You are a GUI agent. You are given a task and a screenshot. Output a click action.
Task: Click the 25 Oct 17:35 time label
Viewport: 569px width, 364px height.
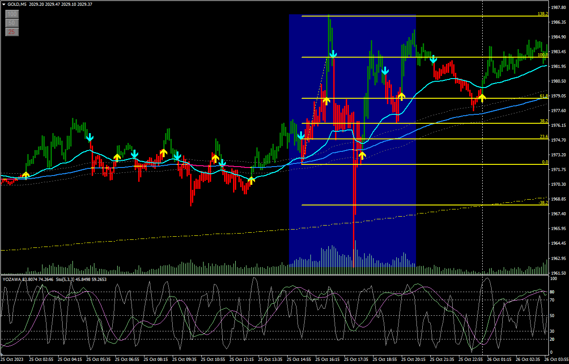coord(356,359)
